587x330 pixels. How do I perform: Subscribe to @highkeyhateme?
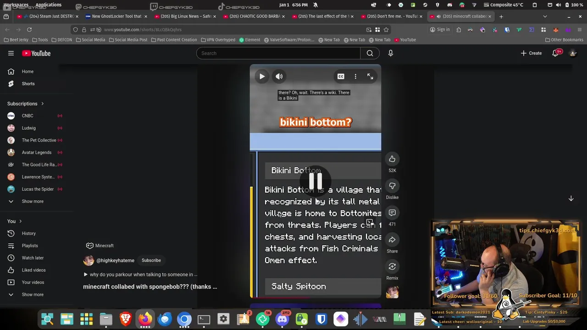[x=151, y=260]
